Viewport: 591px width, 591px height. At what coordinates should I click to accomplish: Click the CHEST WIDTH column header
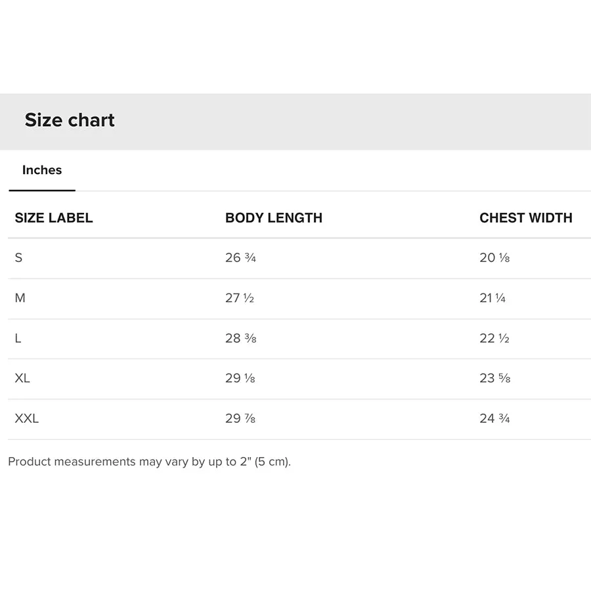coord(526,218)
